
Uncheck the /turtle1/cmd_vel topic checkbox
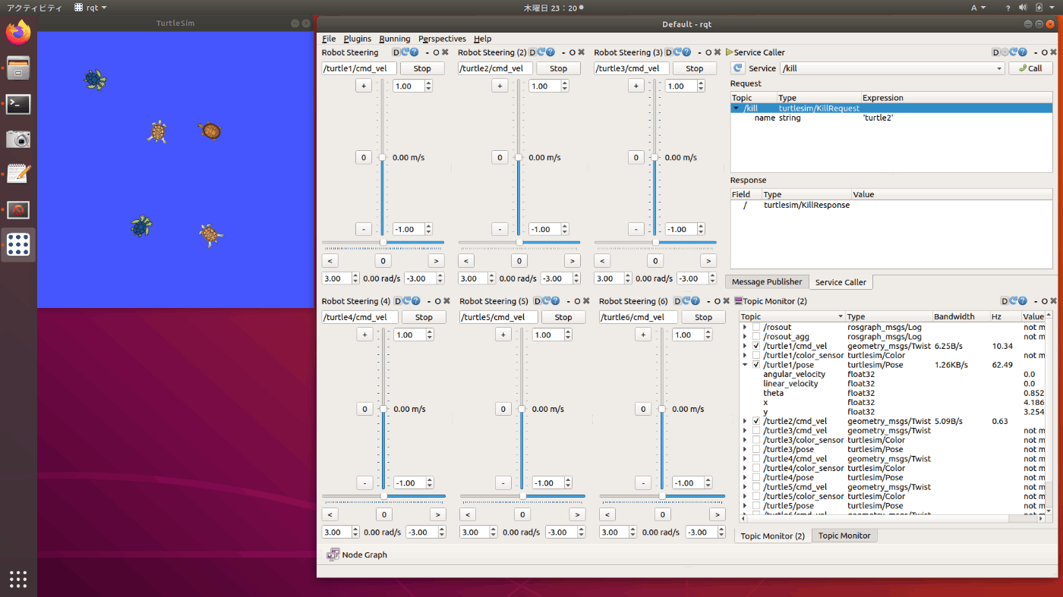click(x=756, y=346)
